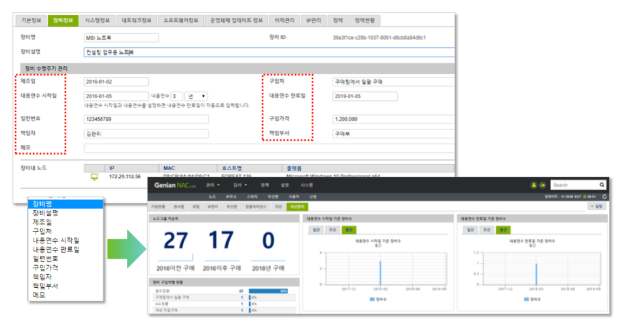Select 주간 in the 내용연수 시작일 chart

pyautogui.click(x=332, y=230)
